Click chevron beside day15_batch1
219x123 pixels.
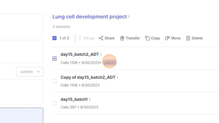[90, 99]
